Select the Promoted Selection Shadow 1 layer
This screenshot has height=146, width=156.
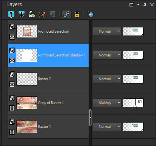[x=48, y=55]
